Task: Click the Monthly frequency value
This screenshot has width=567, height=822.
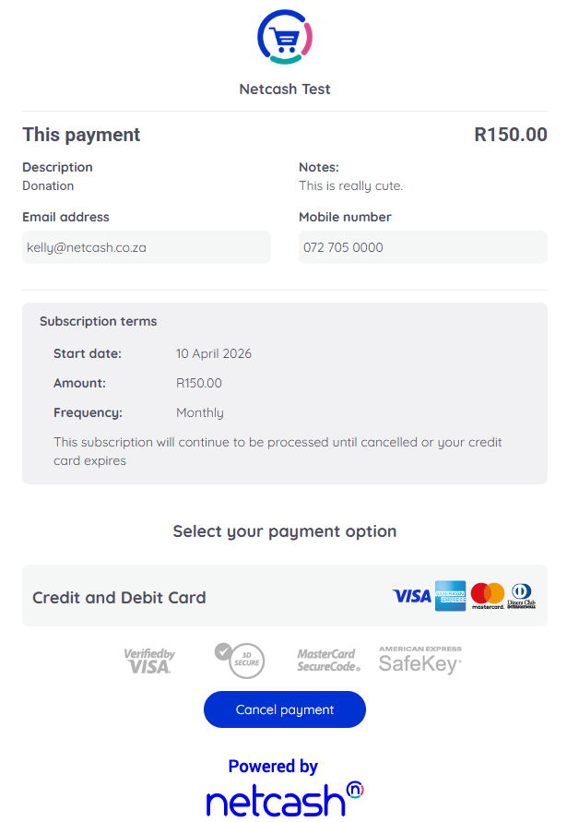Action: pyautogui.click(x=200, y=413)
